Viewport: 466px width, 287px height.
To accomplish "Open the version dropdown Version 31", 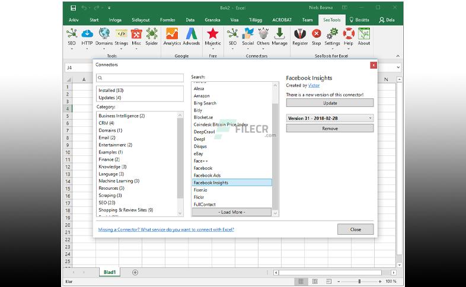I will click(x=330, y=118).
